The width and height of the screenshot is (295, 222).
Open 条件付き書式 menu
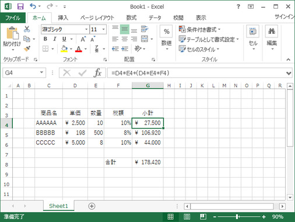click(x=199, y=29)
